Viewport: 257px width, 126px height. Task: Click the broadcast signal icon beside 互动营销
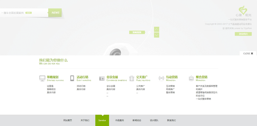161,78
